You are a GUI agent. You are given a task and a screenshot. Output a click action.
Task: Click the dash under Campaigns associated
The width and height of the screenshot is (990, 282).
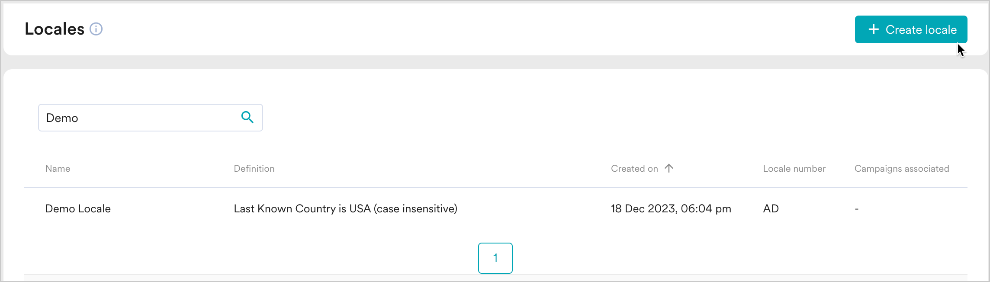[x=857, y=209]
